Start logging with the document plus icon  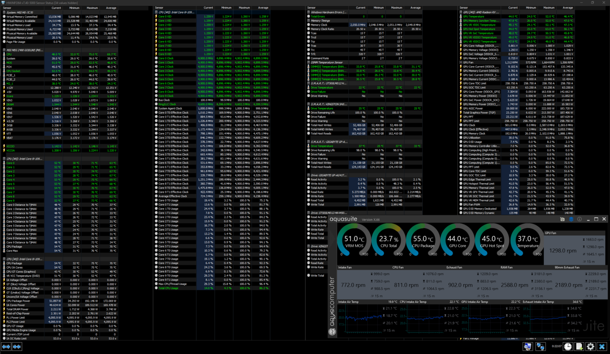(579, 347)
